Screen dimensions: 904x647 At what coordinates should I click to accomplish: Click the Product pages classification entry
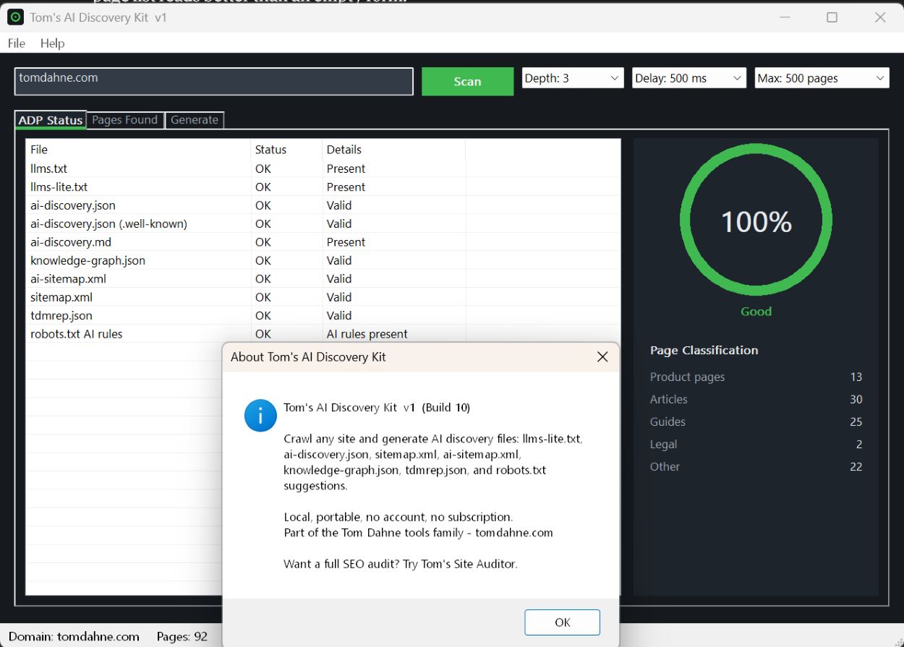coord(756,377)
